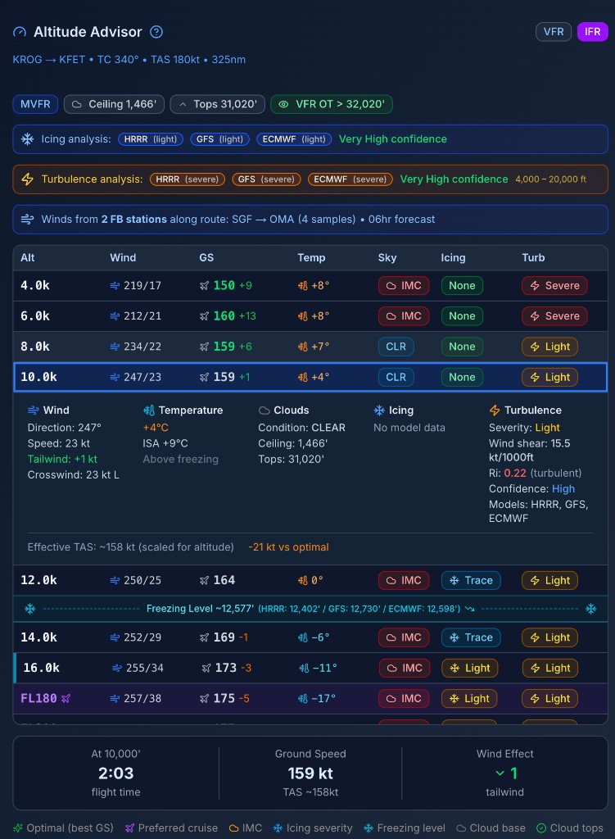This screenshot has width=615, height=839.
Task: Expand the 4.0k altitude row details
Action: click(x=310, y=286)
